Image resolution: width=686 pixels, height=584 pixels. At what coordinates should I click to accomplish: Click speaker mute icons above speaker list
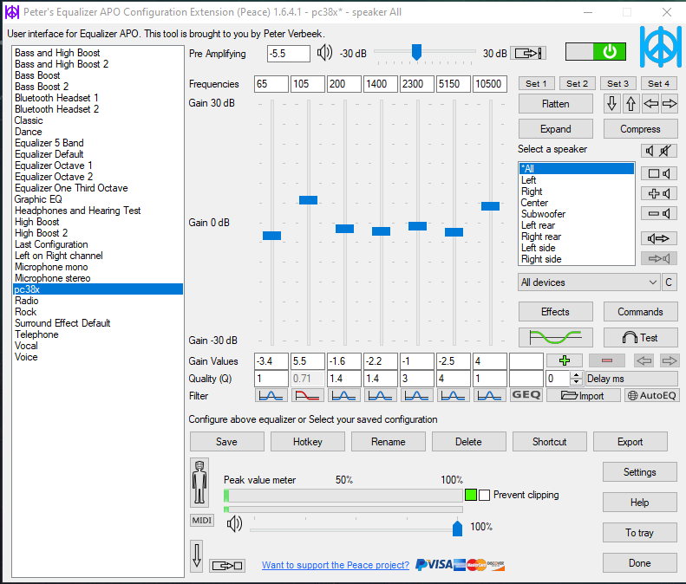coord(659,151)
